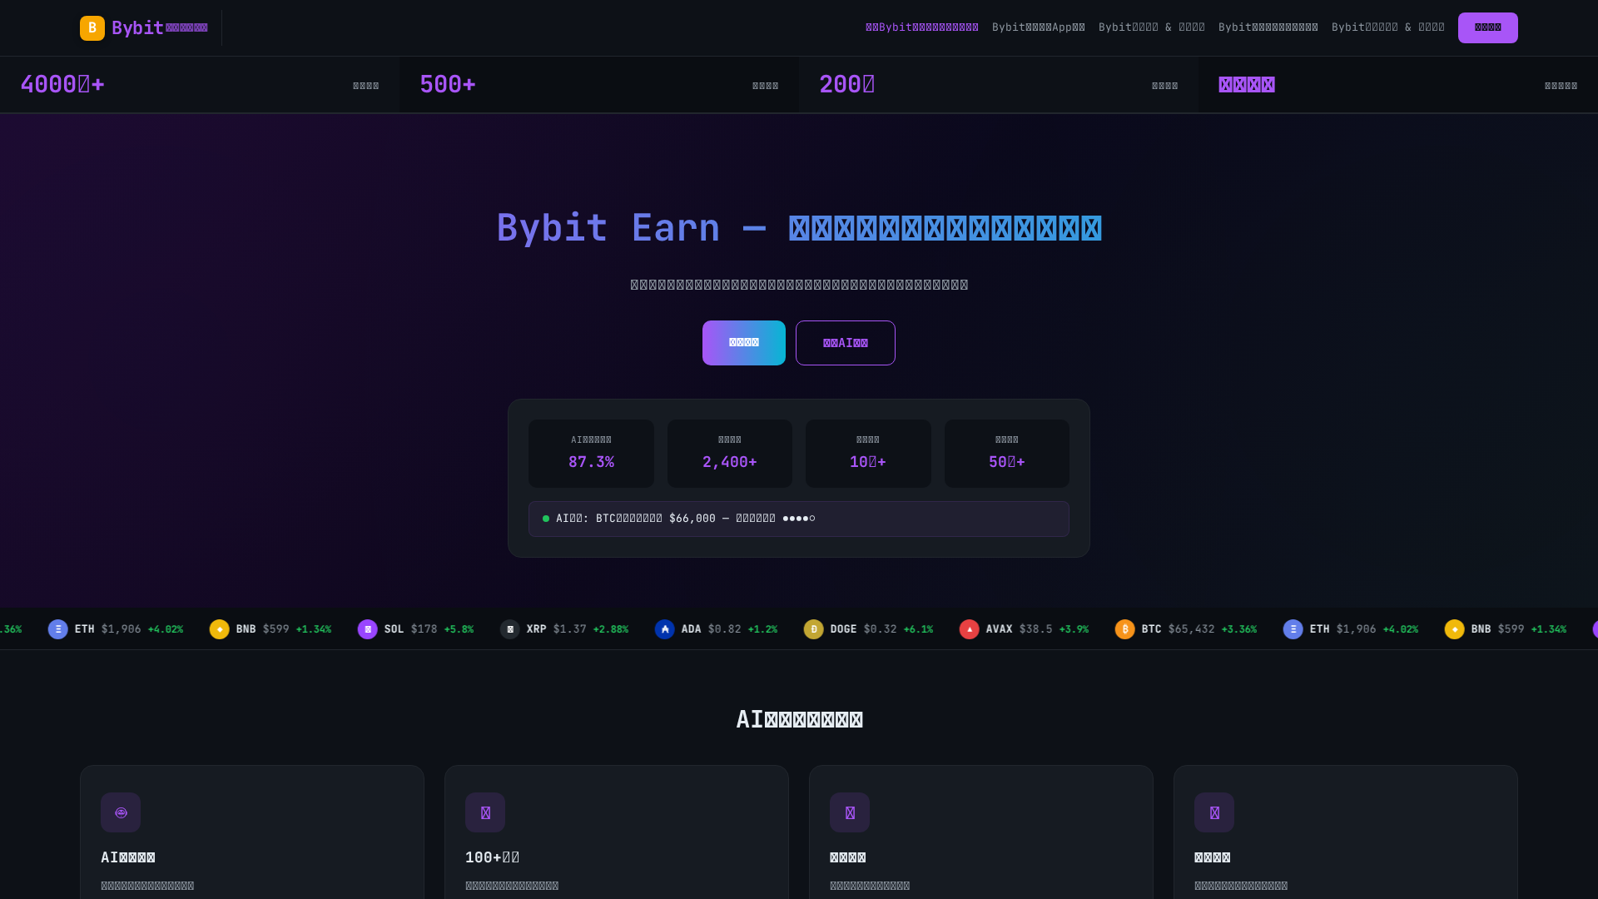This screenshot has height=899, width=1598.
Task: Click the ETH token icon
Action: tap(58, 629)
